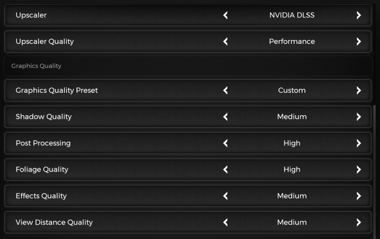Raise the Shadow Quality setting
The height and width of the screenshot is (239, 380).
(x=358, y=117)
